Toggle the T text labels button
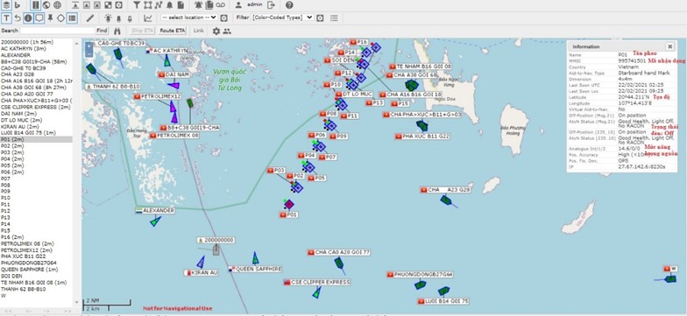 (x=7, y=18)
